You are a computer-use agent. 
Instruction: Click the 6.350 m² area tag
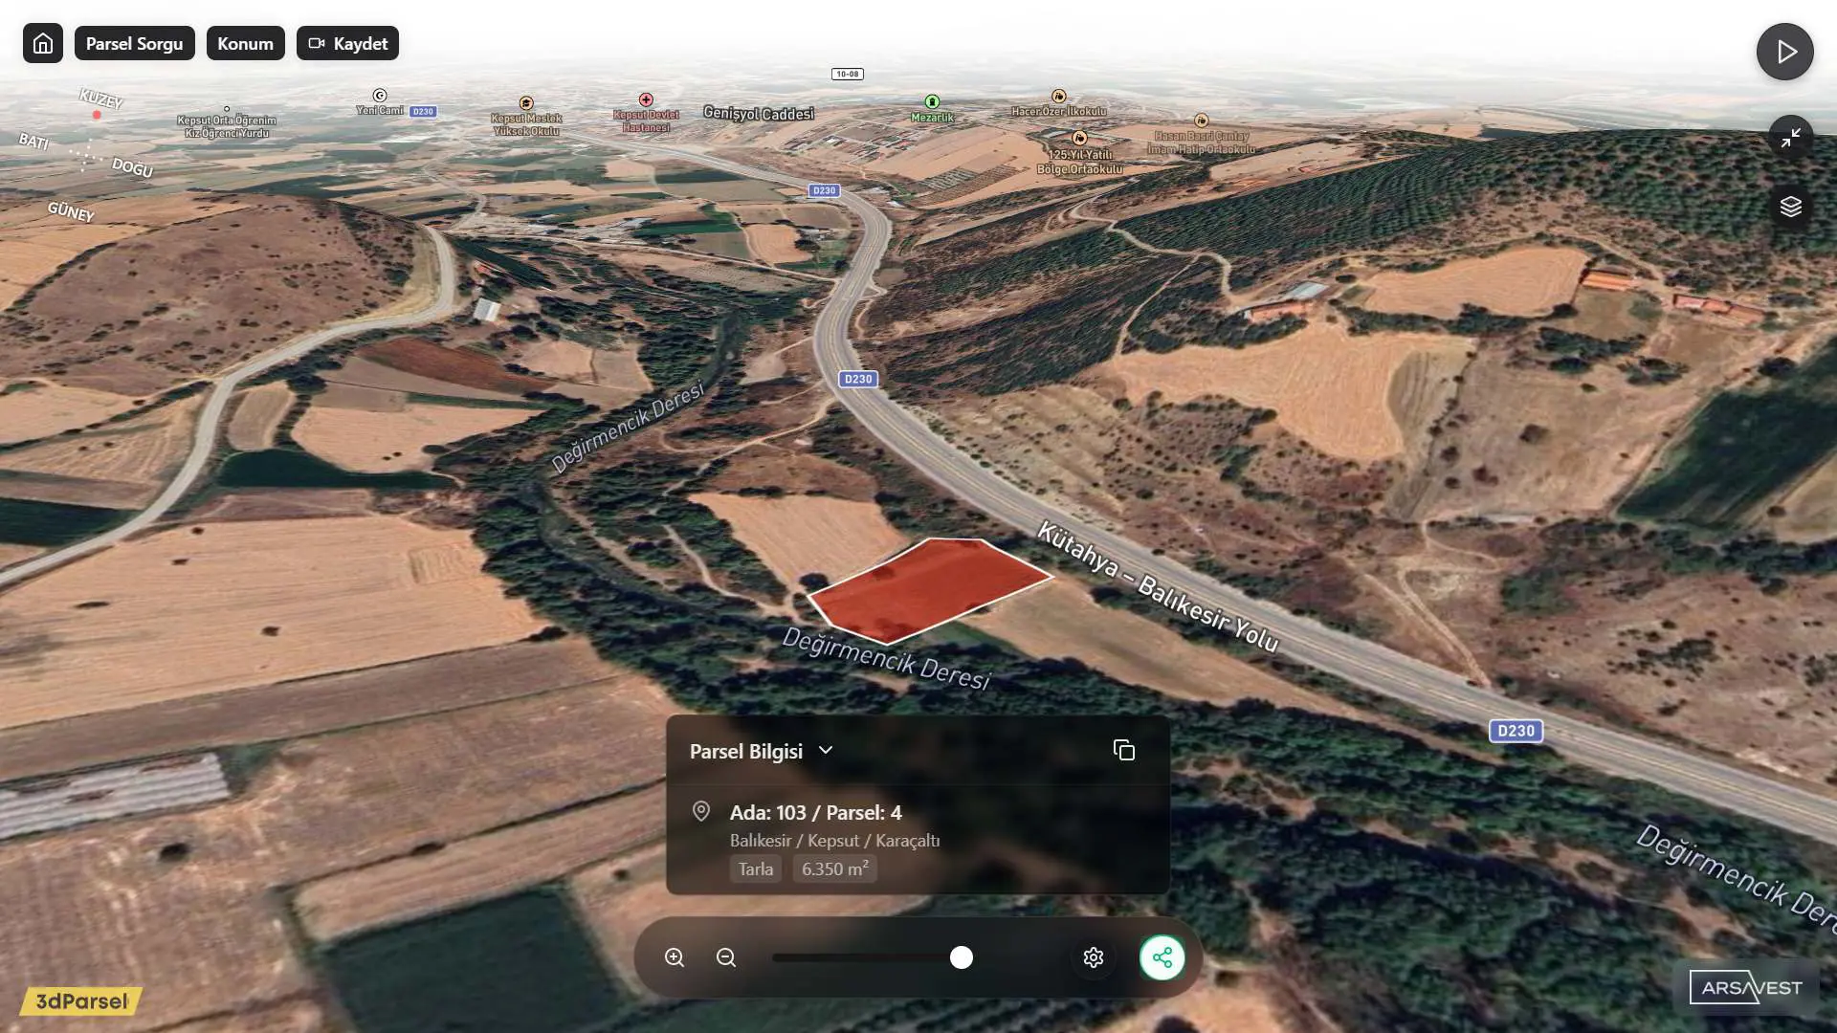click(835, 868)
